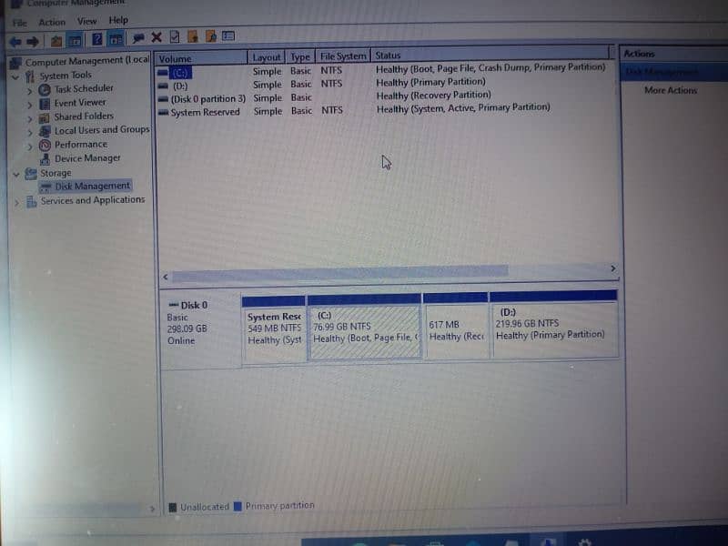Expand the Services and Applications node

tap(15, 202)
